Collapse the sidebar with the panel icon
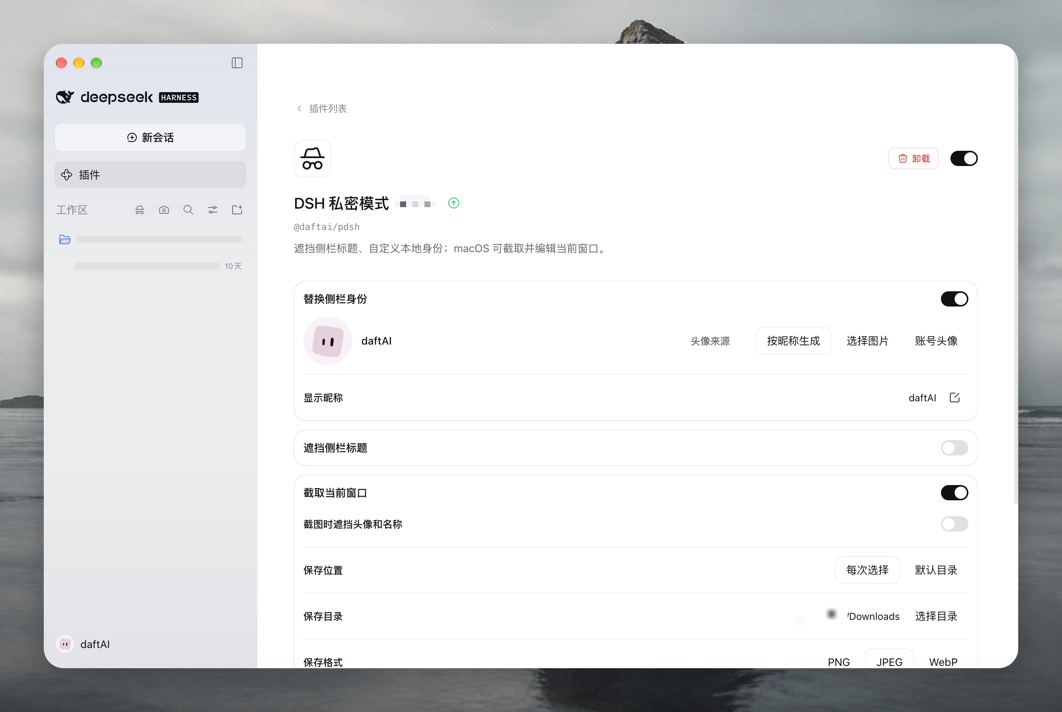This screenshot has width=1062, height=712. [x=237, y=63]
